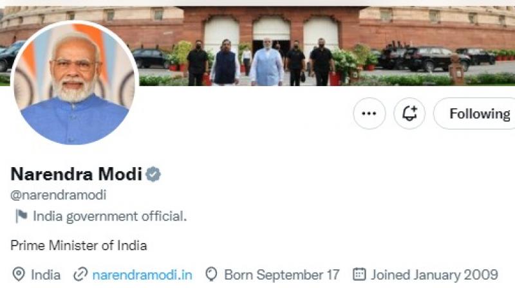Image resolution: width=515 pixels, height=288 pixels.
Task: Click the "Prime Minister of India" bio
Action: click(79, 245)
